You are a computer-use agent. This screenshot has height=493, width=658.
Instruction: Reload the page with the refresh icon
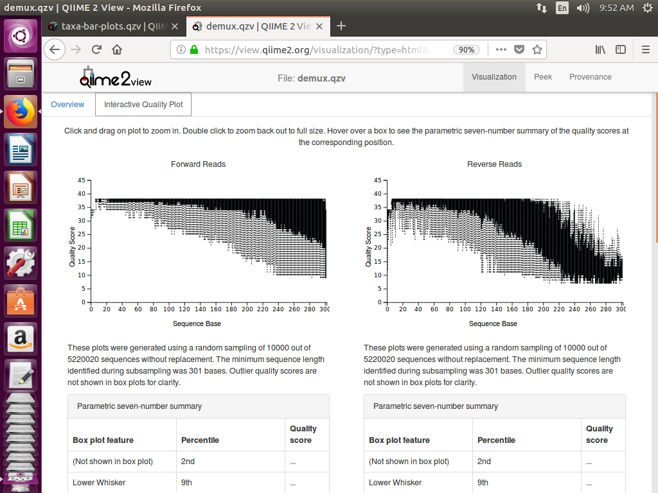pos(96,49)
